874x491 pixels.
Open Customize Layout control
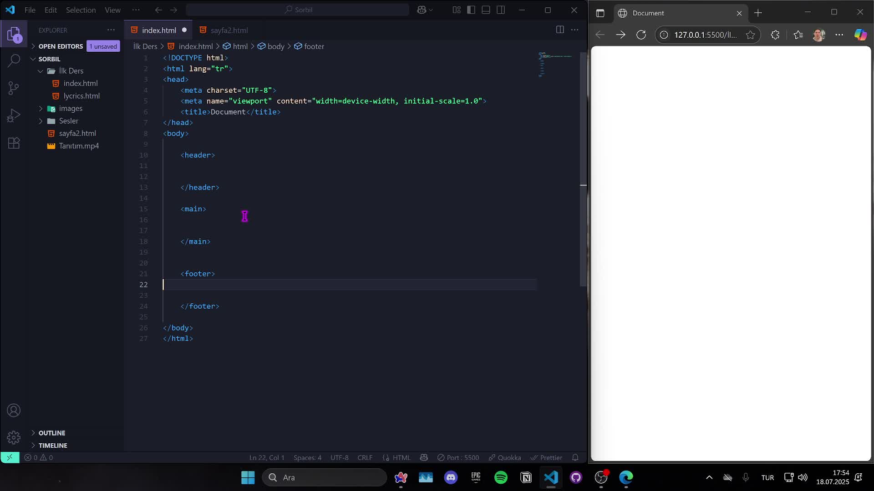(x=457, y=10)
